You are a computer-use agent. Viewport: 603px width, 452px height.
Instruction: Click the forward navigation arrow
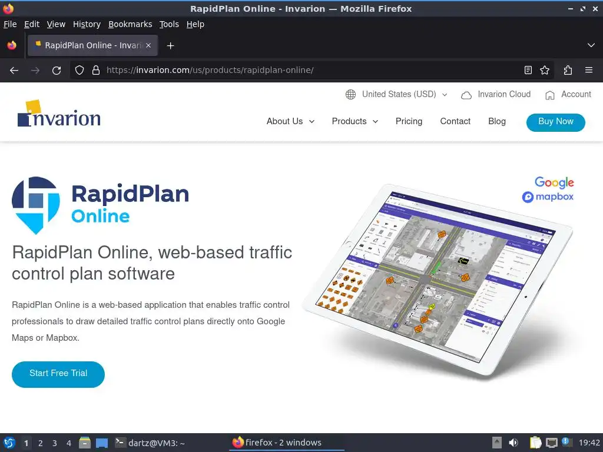click(35, 71)
